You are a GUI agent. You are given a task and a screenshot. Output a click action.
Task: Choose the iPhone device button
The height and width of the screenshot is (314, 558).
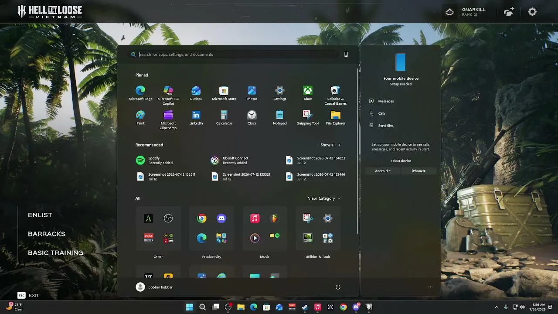pyautogui.click(x=418, y=171)
